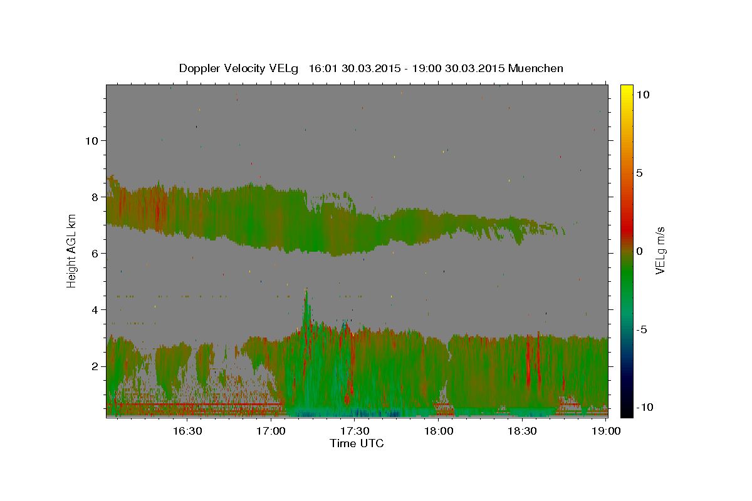This screenshot has width=752, height=501.
Task: Click the 17:30 time tick label
Action: tap(355, 431)
